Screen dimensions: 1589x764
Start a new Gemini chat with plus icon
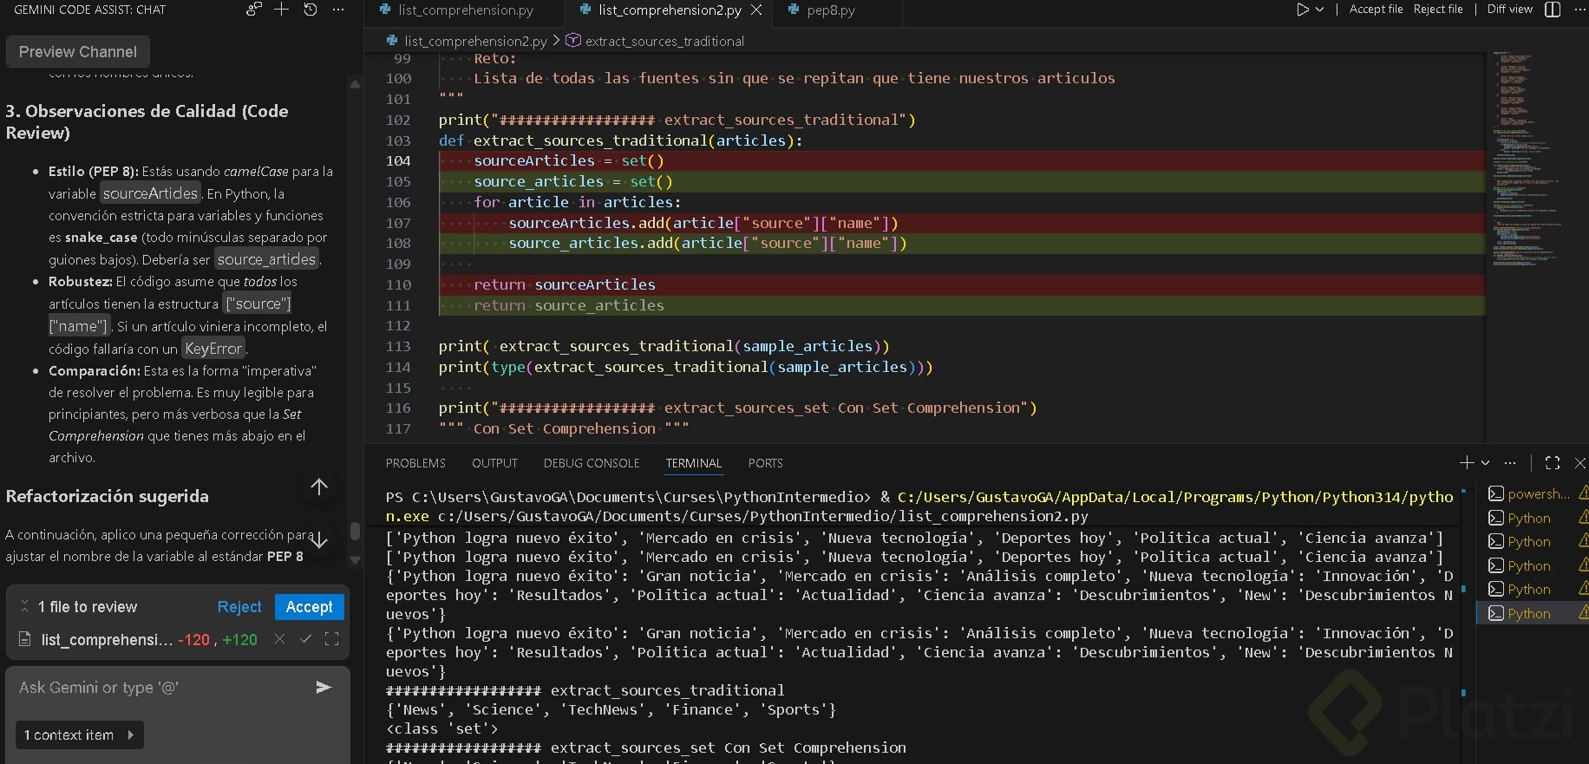click(281, 10)
